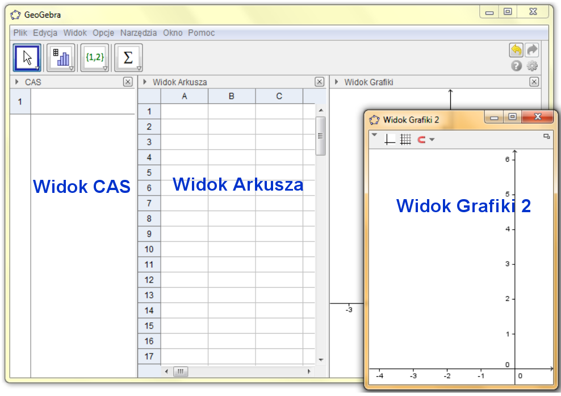
Task: Click the GeoGebra title bar logo icon
Action: (15, 15)
